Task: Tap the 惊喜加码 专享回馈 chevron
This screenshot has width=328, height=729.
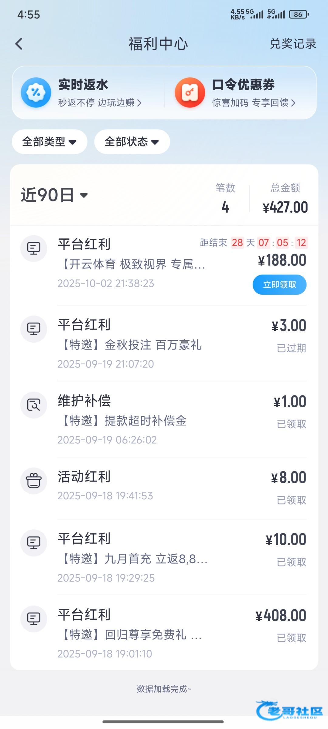Action: click(293, 103)
